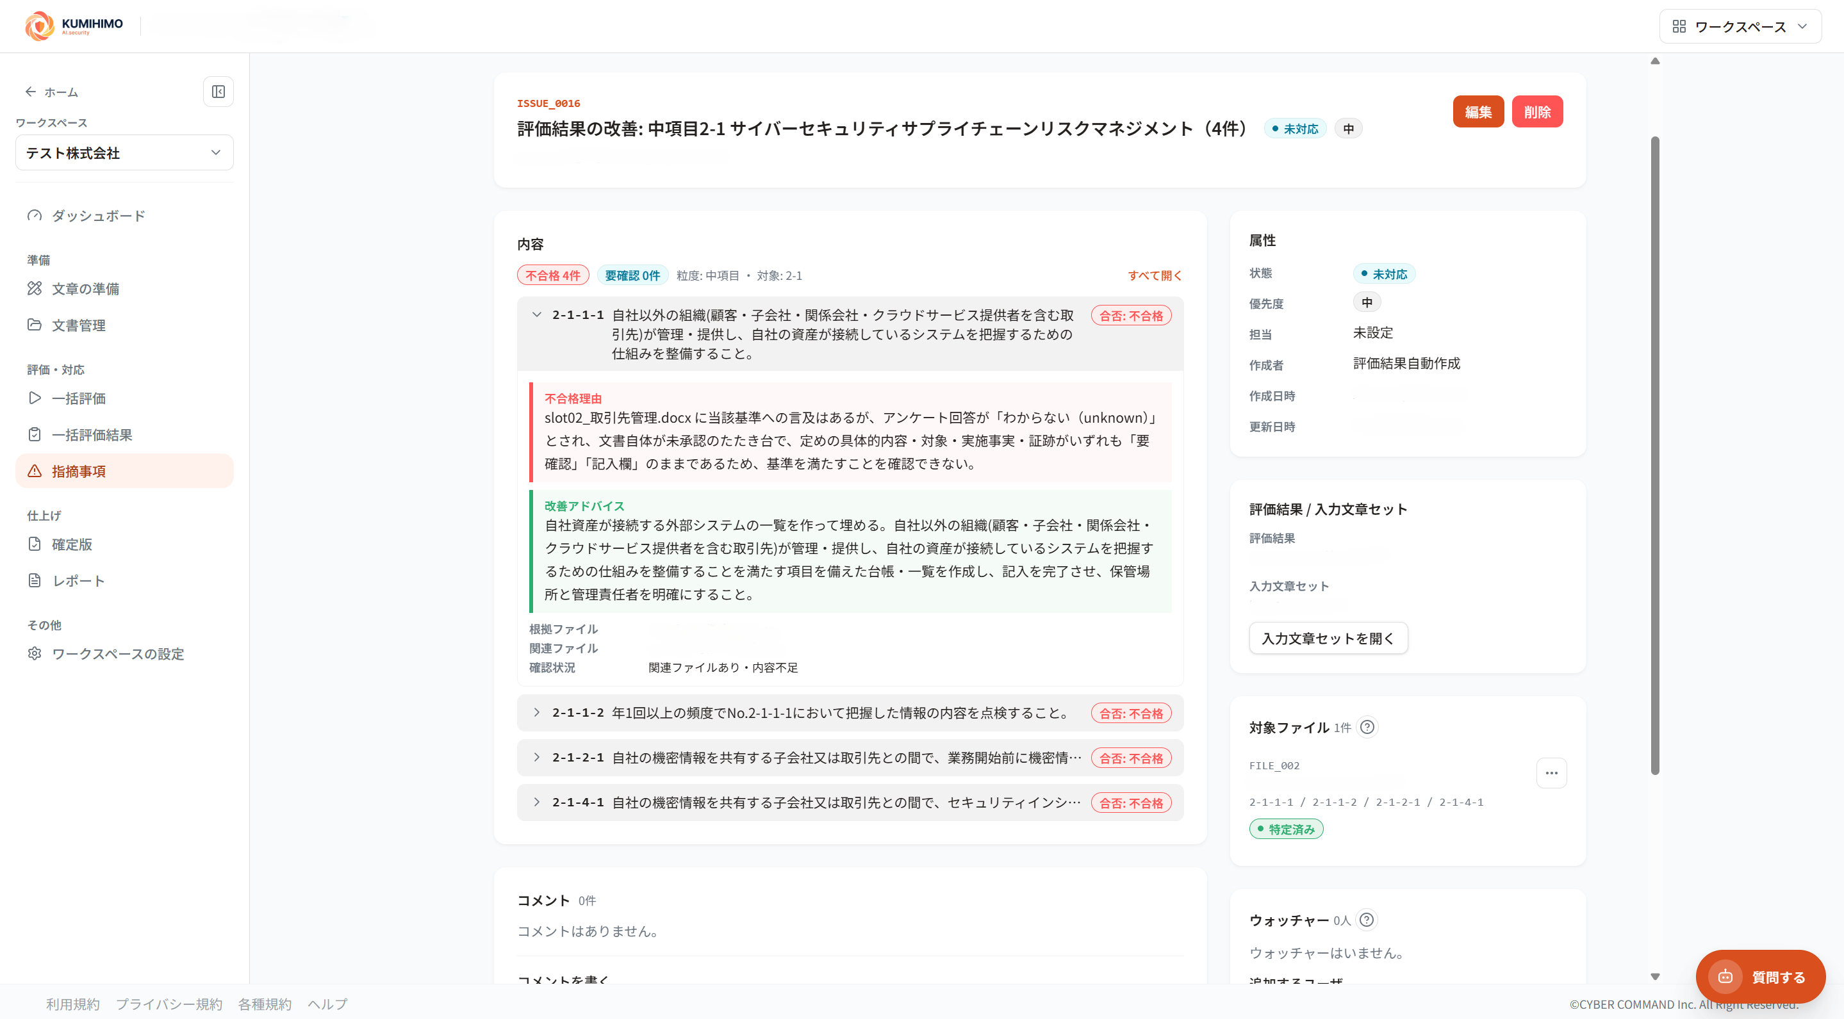Click the 未対応 badge beside the issue title
The width and height of the screenshot is (1844, 1019).
pos(1295,129)
